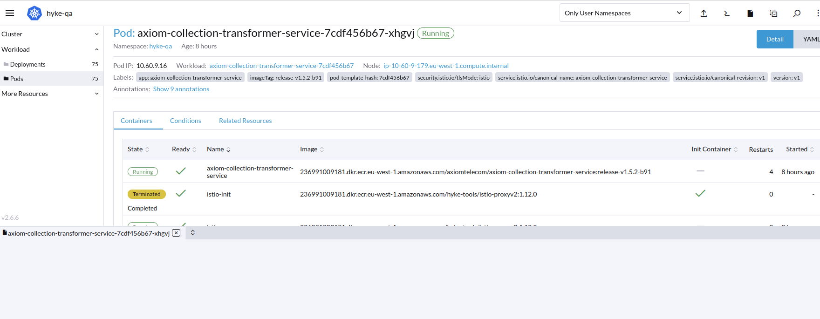
Task: Click the 8 hours ago started value
Action: point(798,172)
